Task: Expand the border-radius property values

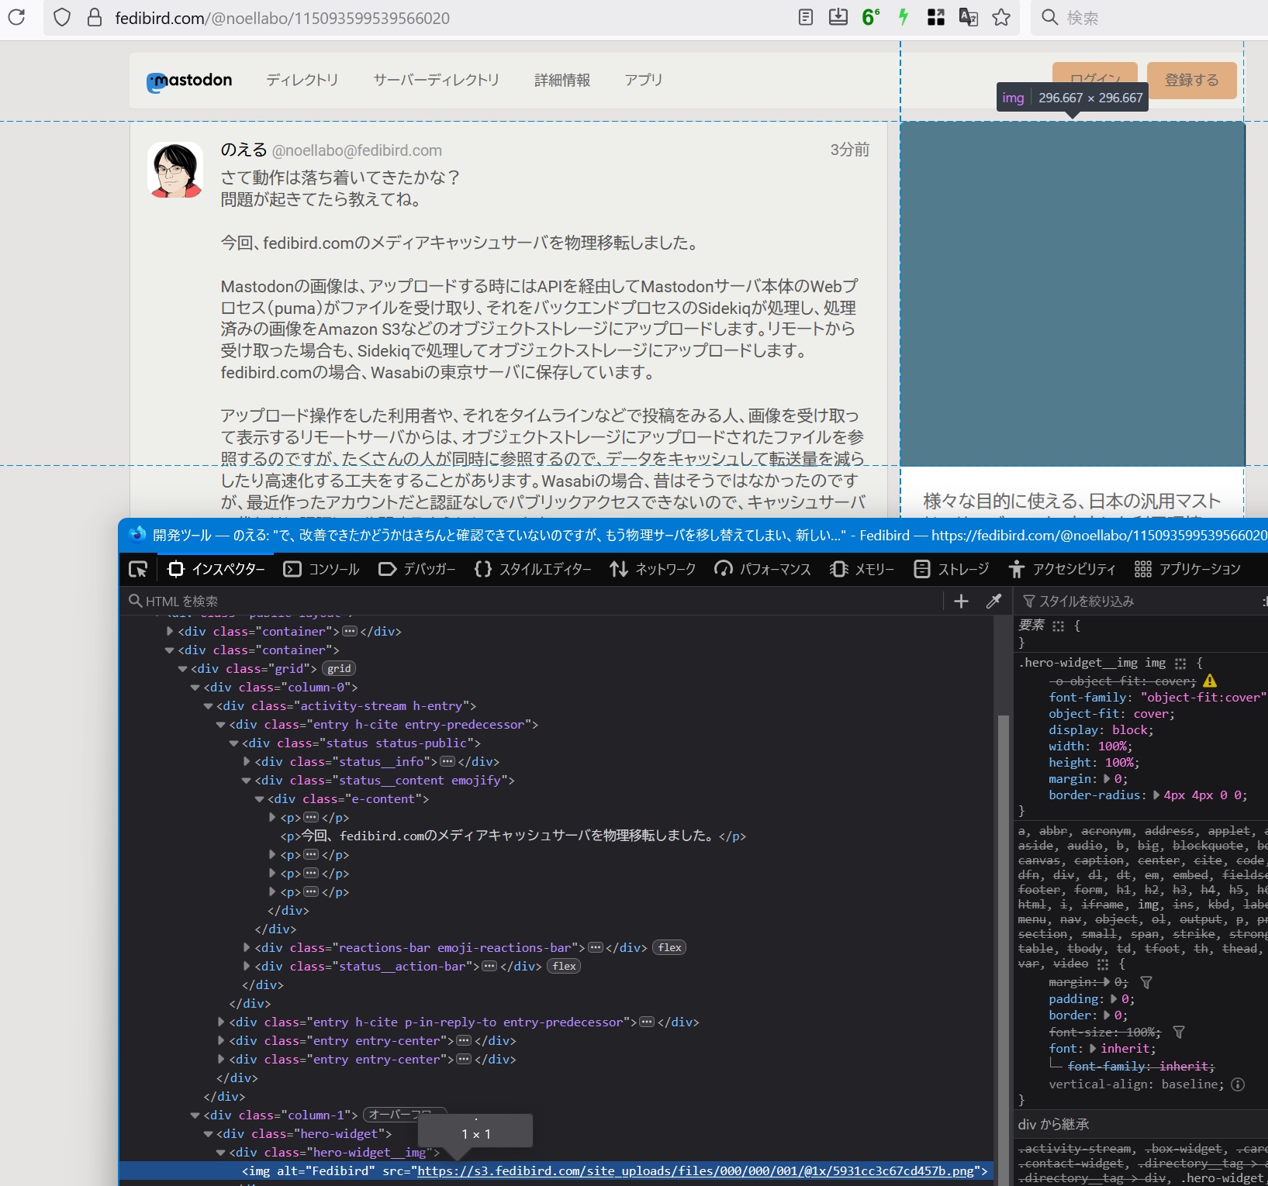Action: (1156, 795)
